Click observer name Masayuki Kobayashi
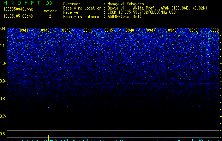The image size is (222, 141). [x=127, y=4]
